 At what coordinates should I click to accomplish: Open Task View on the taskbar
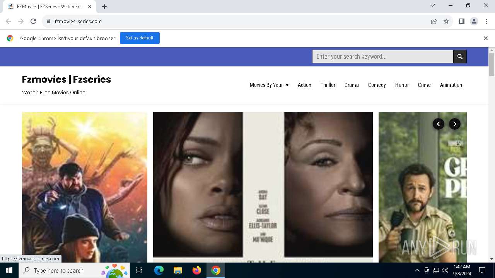(139, 270)
